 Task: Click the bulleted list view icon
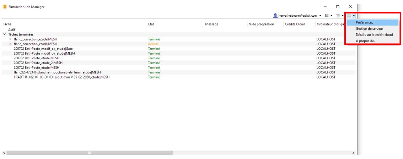pos(326,16)
